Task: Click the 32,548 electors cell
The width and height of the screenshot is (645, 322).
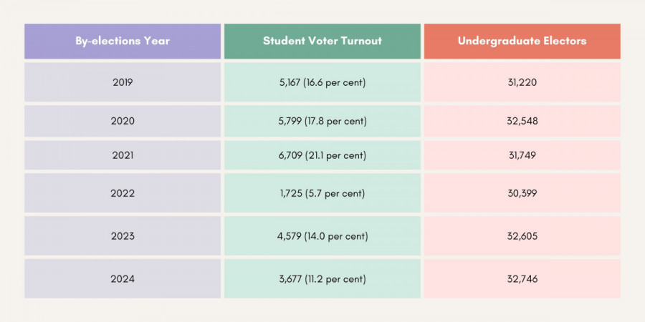Action: 522,121
